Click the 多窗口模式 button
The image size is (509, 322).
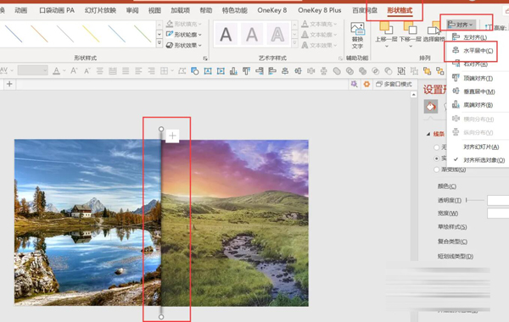point(394,84)
